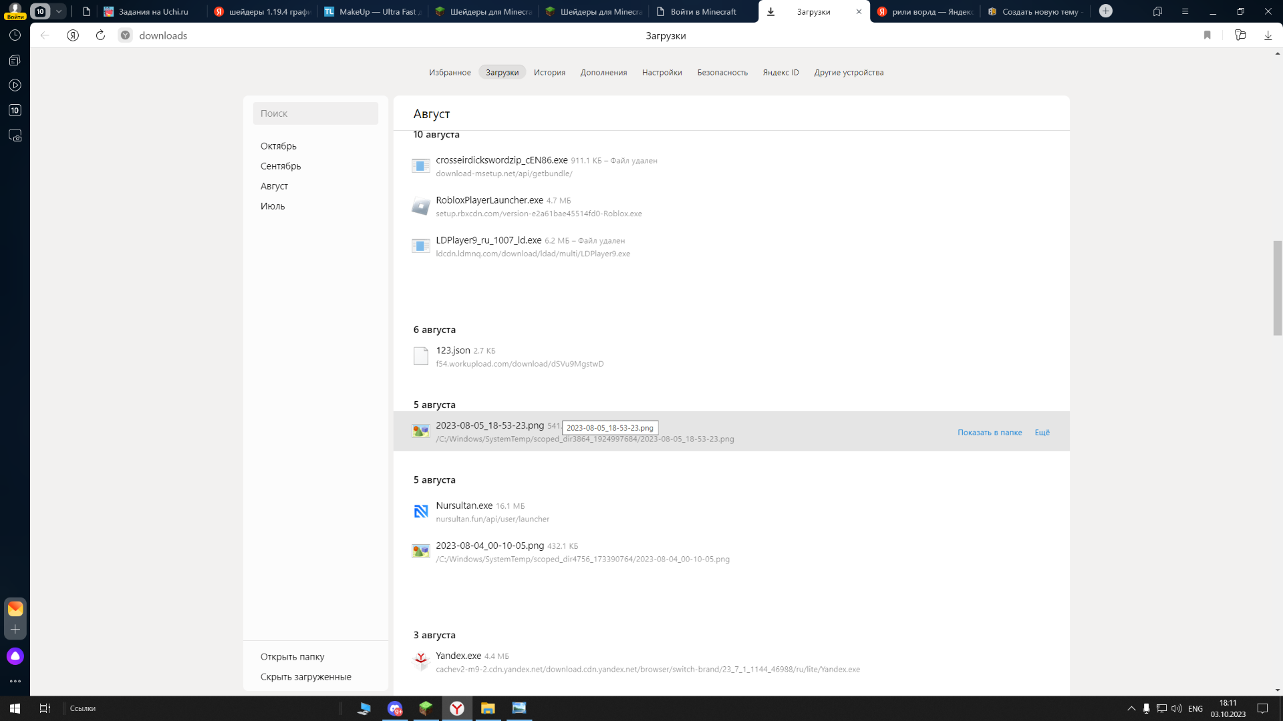Show hidden system tray icons
Viewport: 1283px width, 721px height.
click(x=1131, y=708)
